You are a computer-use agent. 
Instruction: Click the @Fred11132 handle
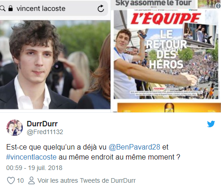coord(45,132)
